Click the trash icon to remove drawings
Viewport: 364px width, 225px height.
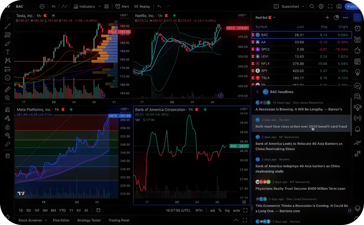(8, 156)
